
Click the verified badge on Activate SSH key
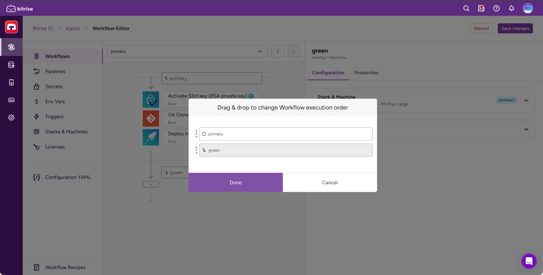click(x=251, y=96)
